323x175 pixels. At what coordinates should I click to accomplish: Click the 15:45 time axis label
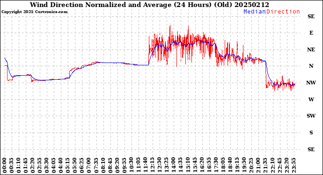[x=195, y=166]
